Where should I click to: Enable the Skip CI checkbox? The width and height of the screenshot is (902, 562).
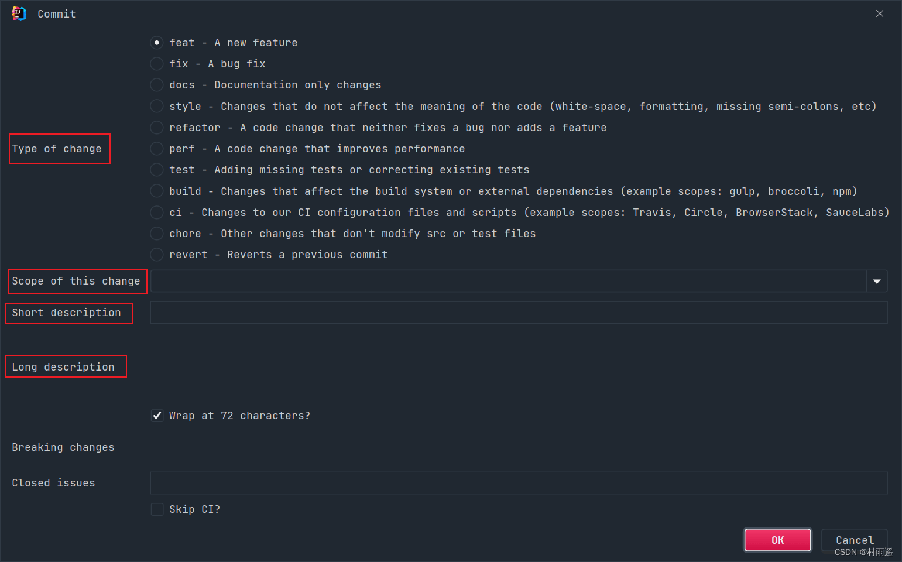click(157, 509)
